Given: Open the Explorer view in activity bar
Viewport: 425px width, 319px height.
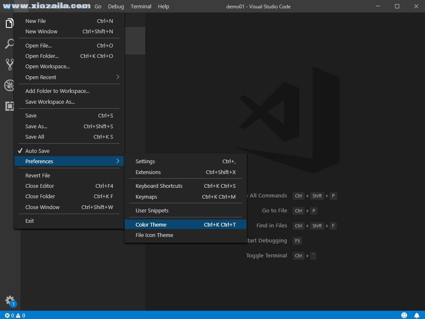Looking at the screenshot, I should (x=10, y=23).
